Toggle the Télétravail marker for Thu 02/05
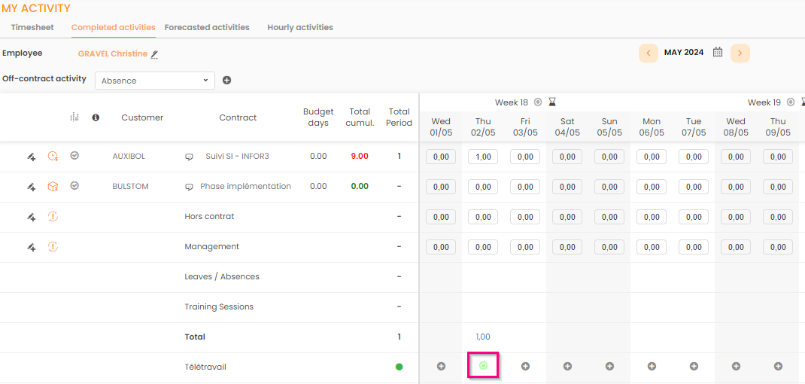This screenshot has width=805, height=384. (483, 366)
